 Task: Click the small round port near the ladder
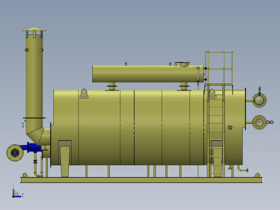(x=230, y=128)
